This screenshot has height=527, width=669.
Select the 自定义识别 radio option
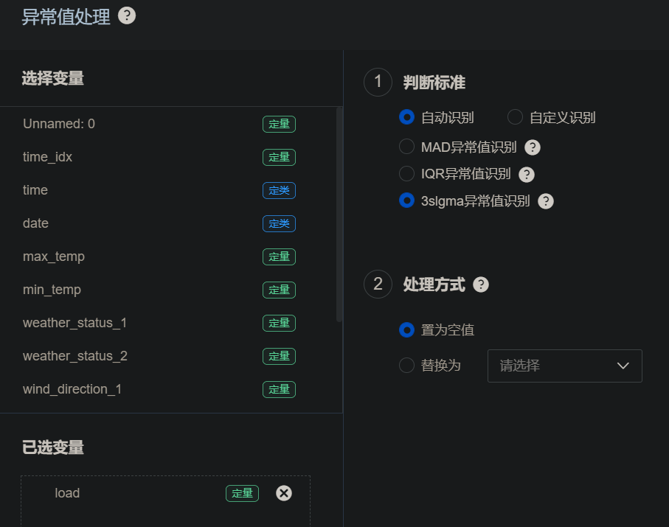pos(515,117)
